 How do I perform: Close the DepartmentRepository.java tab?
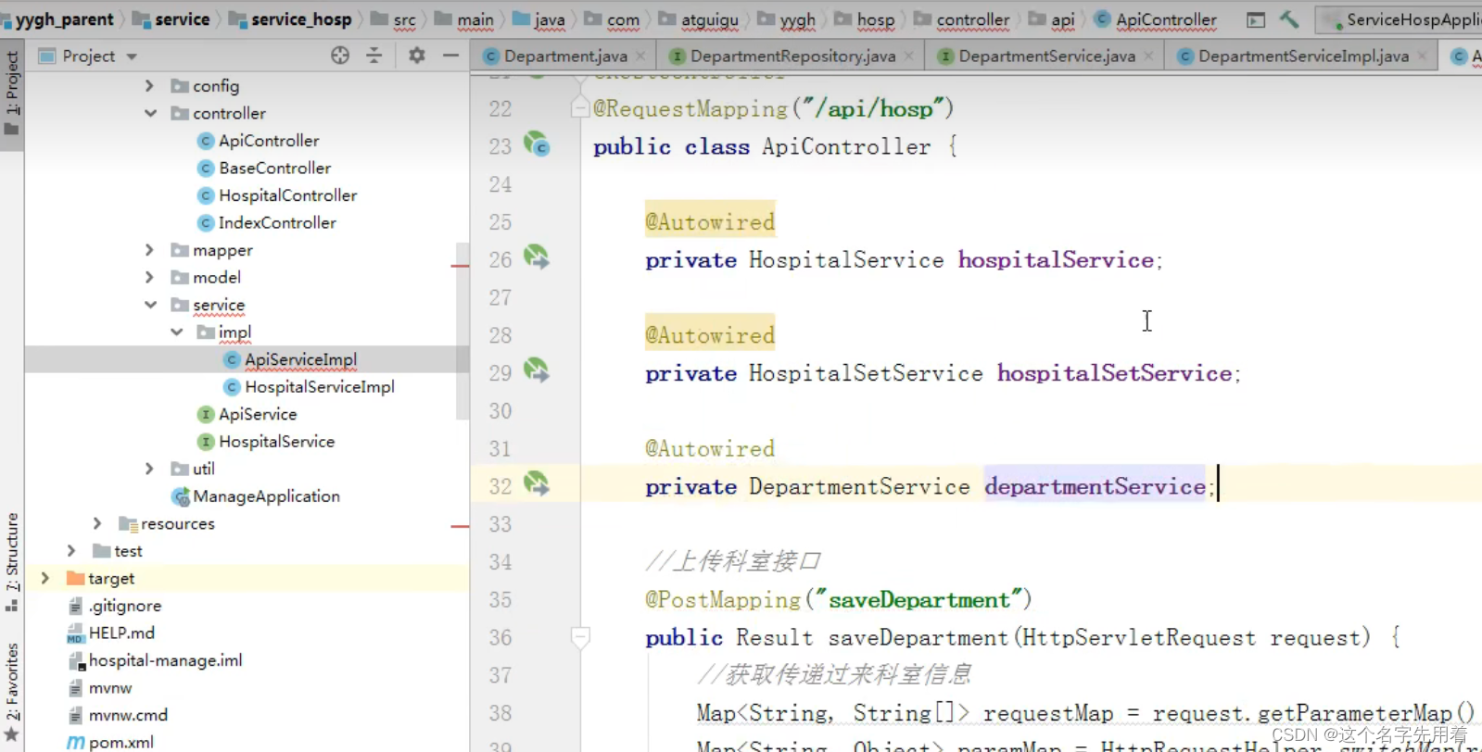click(x=909, y=56)
